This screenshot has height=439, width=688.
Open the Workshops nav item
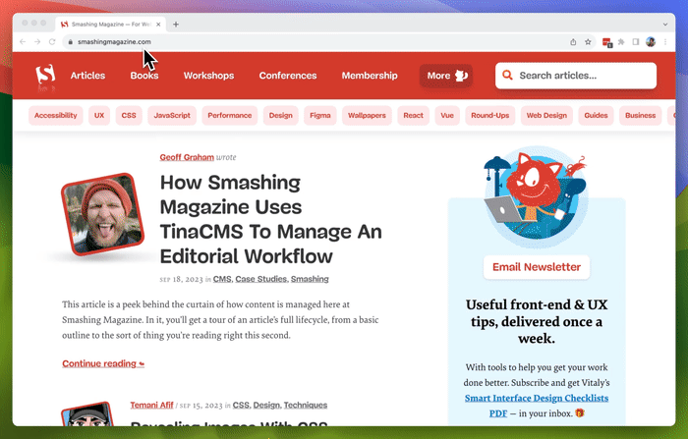pos(208,76)
